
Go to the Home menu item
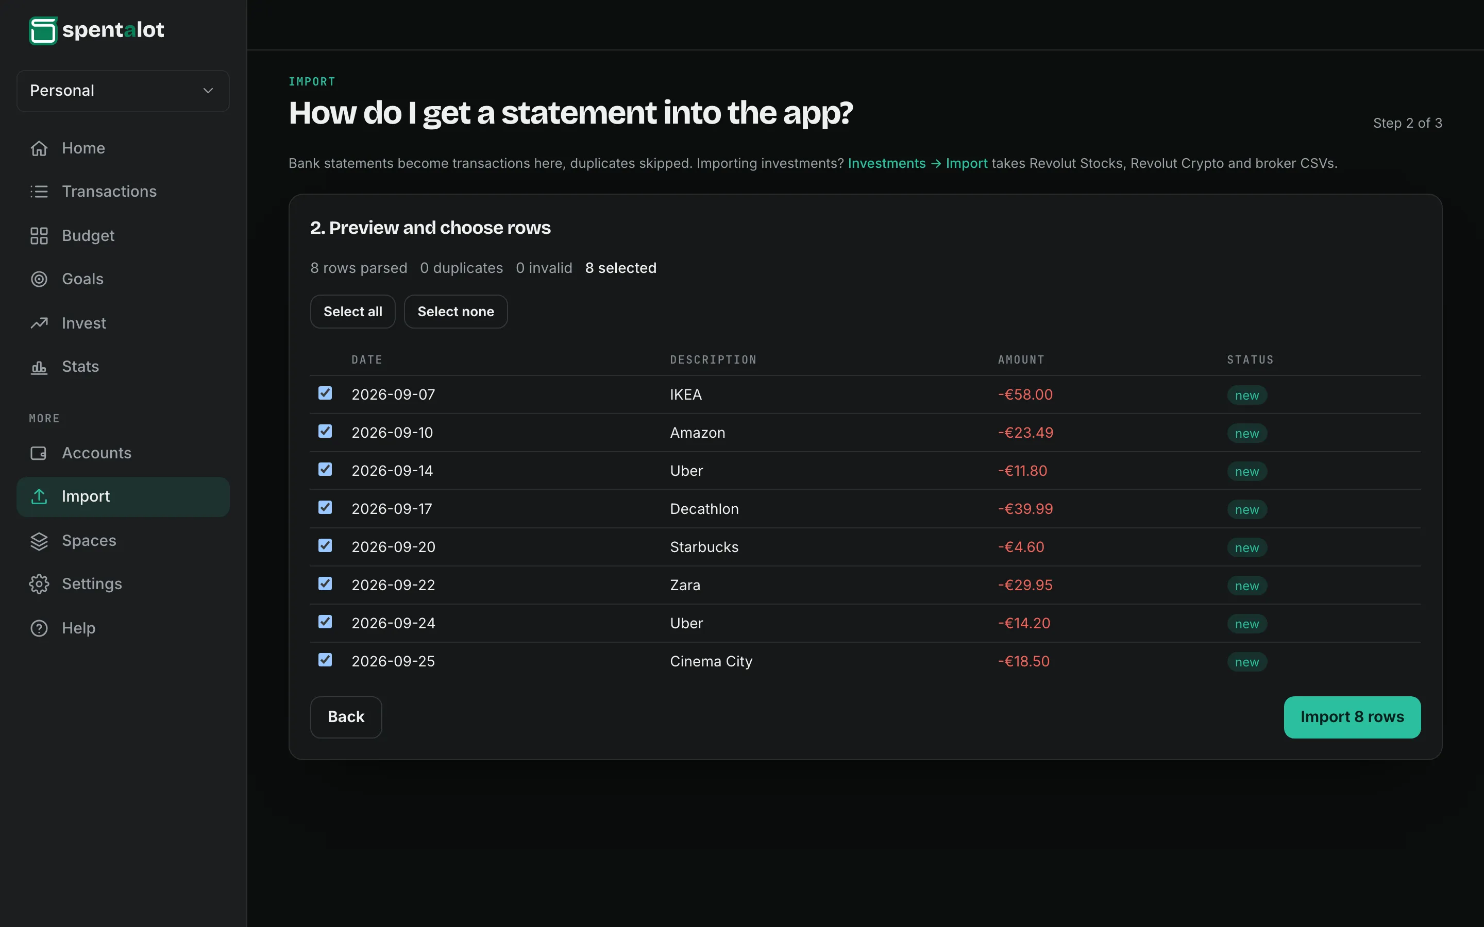click(x=123, y=148)
